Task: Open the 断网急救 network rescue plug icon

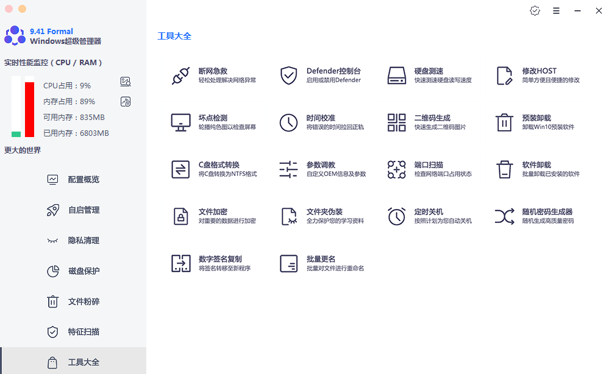Action: (181, 76)
